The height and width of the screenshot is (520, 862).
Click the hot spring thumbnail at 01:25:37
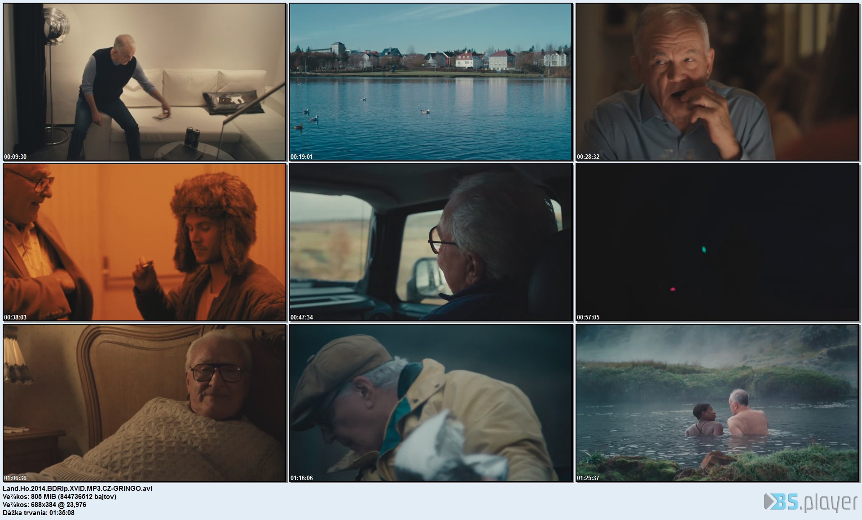tap(717, 403)
